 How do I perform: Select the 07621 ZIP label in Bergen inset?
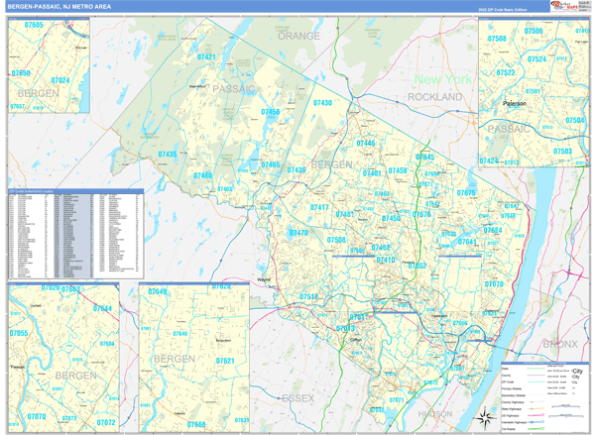coord(224,362)
